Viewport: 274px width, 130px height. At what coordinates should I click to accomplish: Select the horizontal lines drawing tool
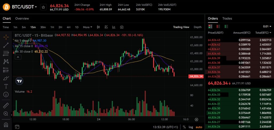point(6,53)
